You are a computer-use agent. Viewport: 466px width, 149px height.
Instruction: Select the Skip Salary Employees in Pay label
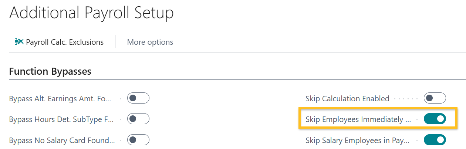tap(357, 140)
